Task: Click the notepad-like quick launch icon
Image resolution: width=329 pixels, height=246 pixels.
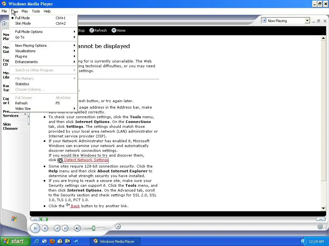Action: point(60,242)
